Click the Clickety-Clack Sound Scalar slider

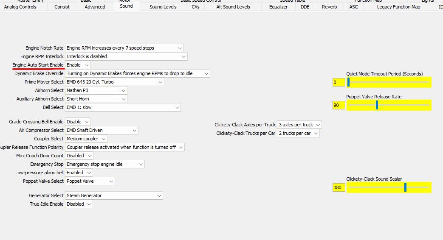pyautogui.click(x=389, y=187)
